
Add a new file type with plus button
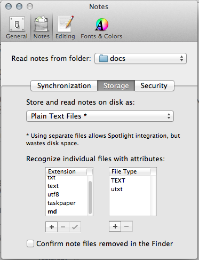coord(115,226)
